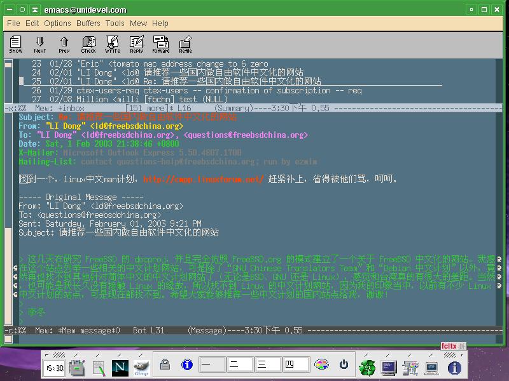Open the Options menu
The width and height of the screenshot is (509, 381).
pos(57,23)
